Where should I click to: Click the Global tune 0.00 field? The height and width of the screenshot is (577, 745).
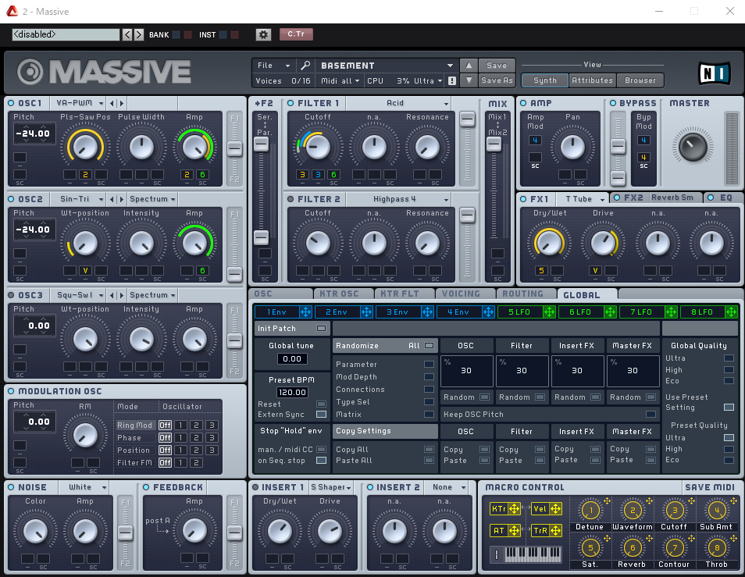pyautogui.click(x=292, y=359)
